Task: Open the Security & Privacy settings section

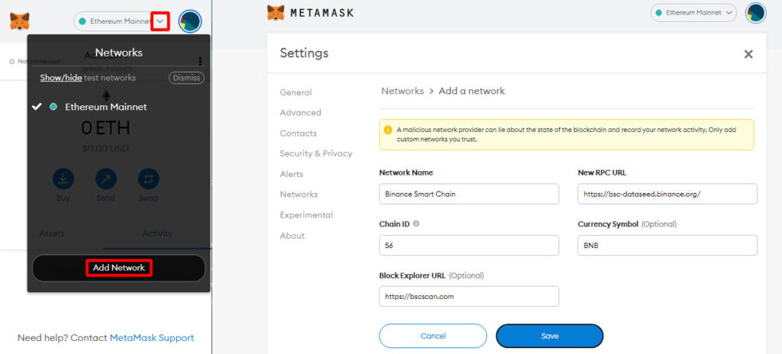Action: click(316, 153)
